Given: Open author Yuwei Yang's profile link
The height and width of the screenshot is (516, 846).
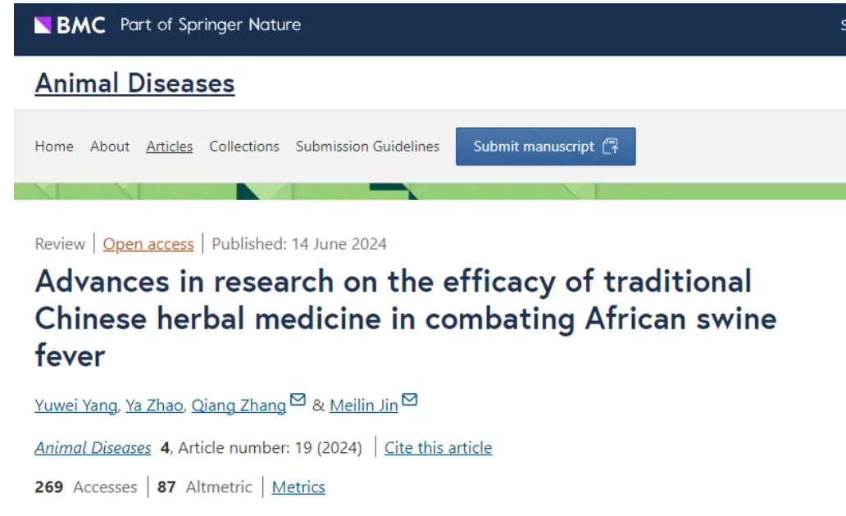Looking at the screenshot, I should click(76, 405).
